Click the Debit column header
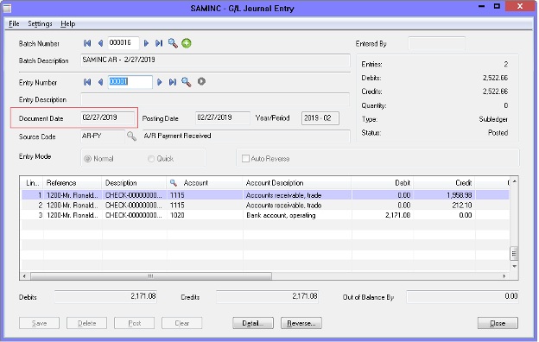Screen dimensions: 539x342 pyautogui.click(x=383, y=183)
